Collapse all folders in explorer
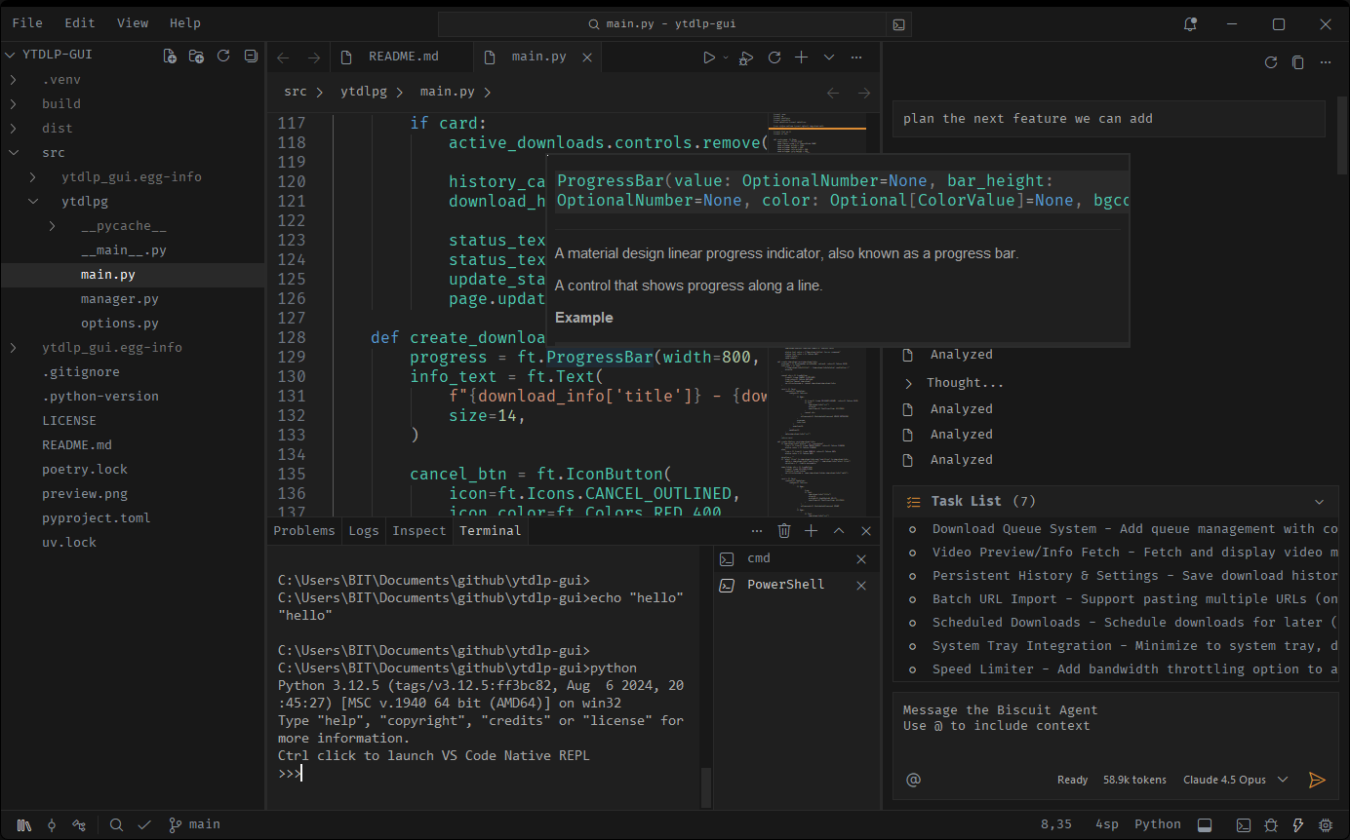1350x840 pixels. (x=251, y=57)
